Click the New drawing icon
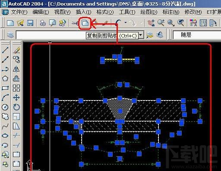Viewport: 221px width, 171px height. point(10,23)
